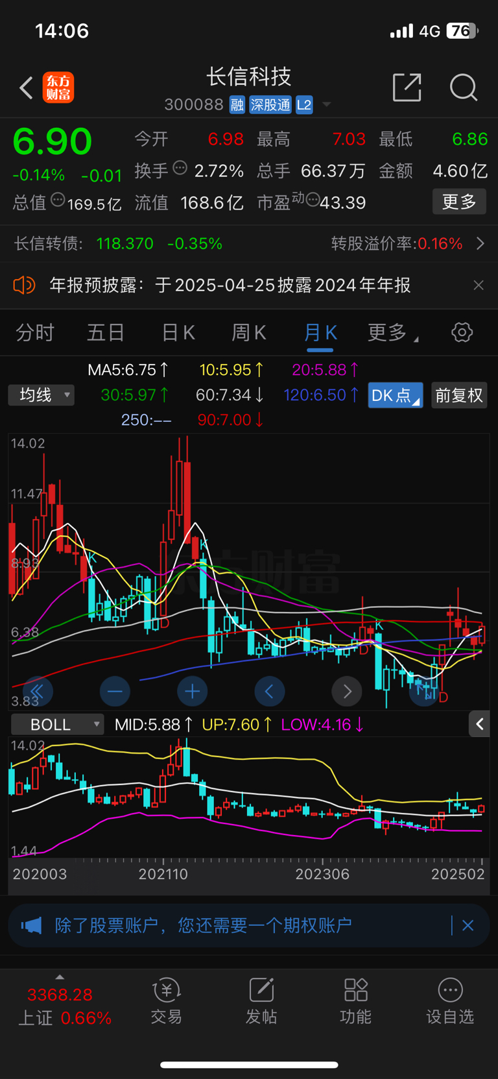498x1079 pixels.
Task: Move chart left with left arrow button
Action: tap(269, 692)
